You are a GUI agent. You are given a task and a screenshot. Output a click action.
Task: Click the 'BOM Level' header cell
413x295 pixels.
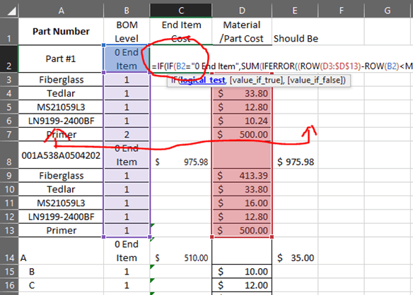click(x=127, y=31)
